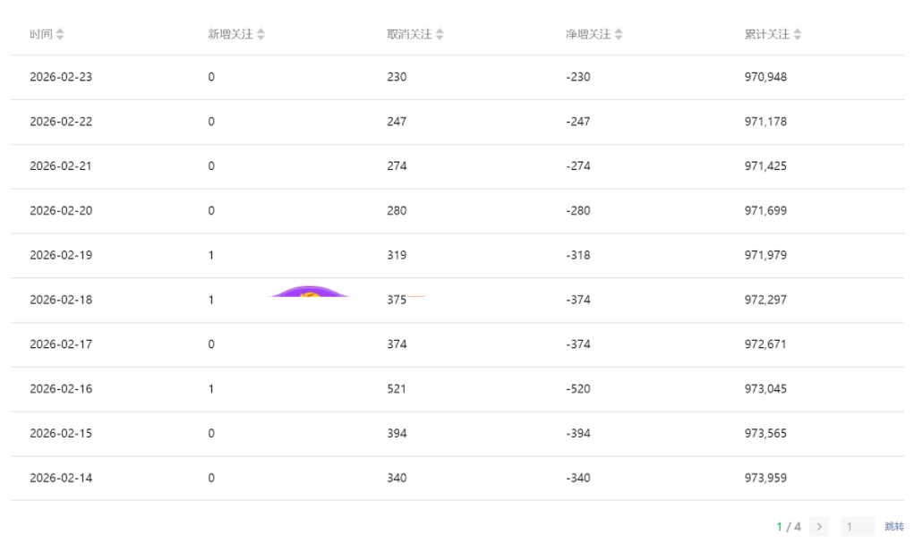Click the 累计关注 header text
Screen dimensions: 914x560
coord(767,34)
